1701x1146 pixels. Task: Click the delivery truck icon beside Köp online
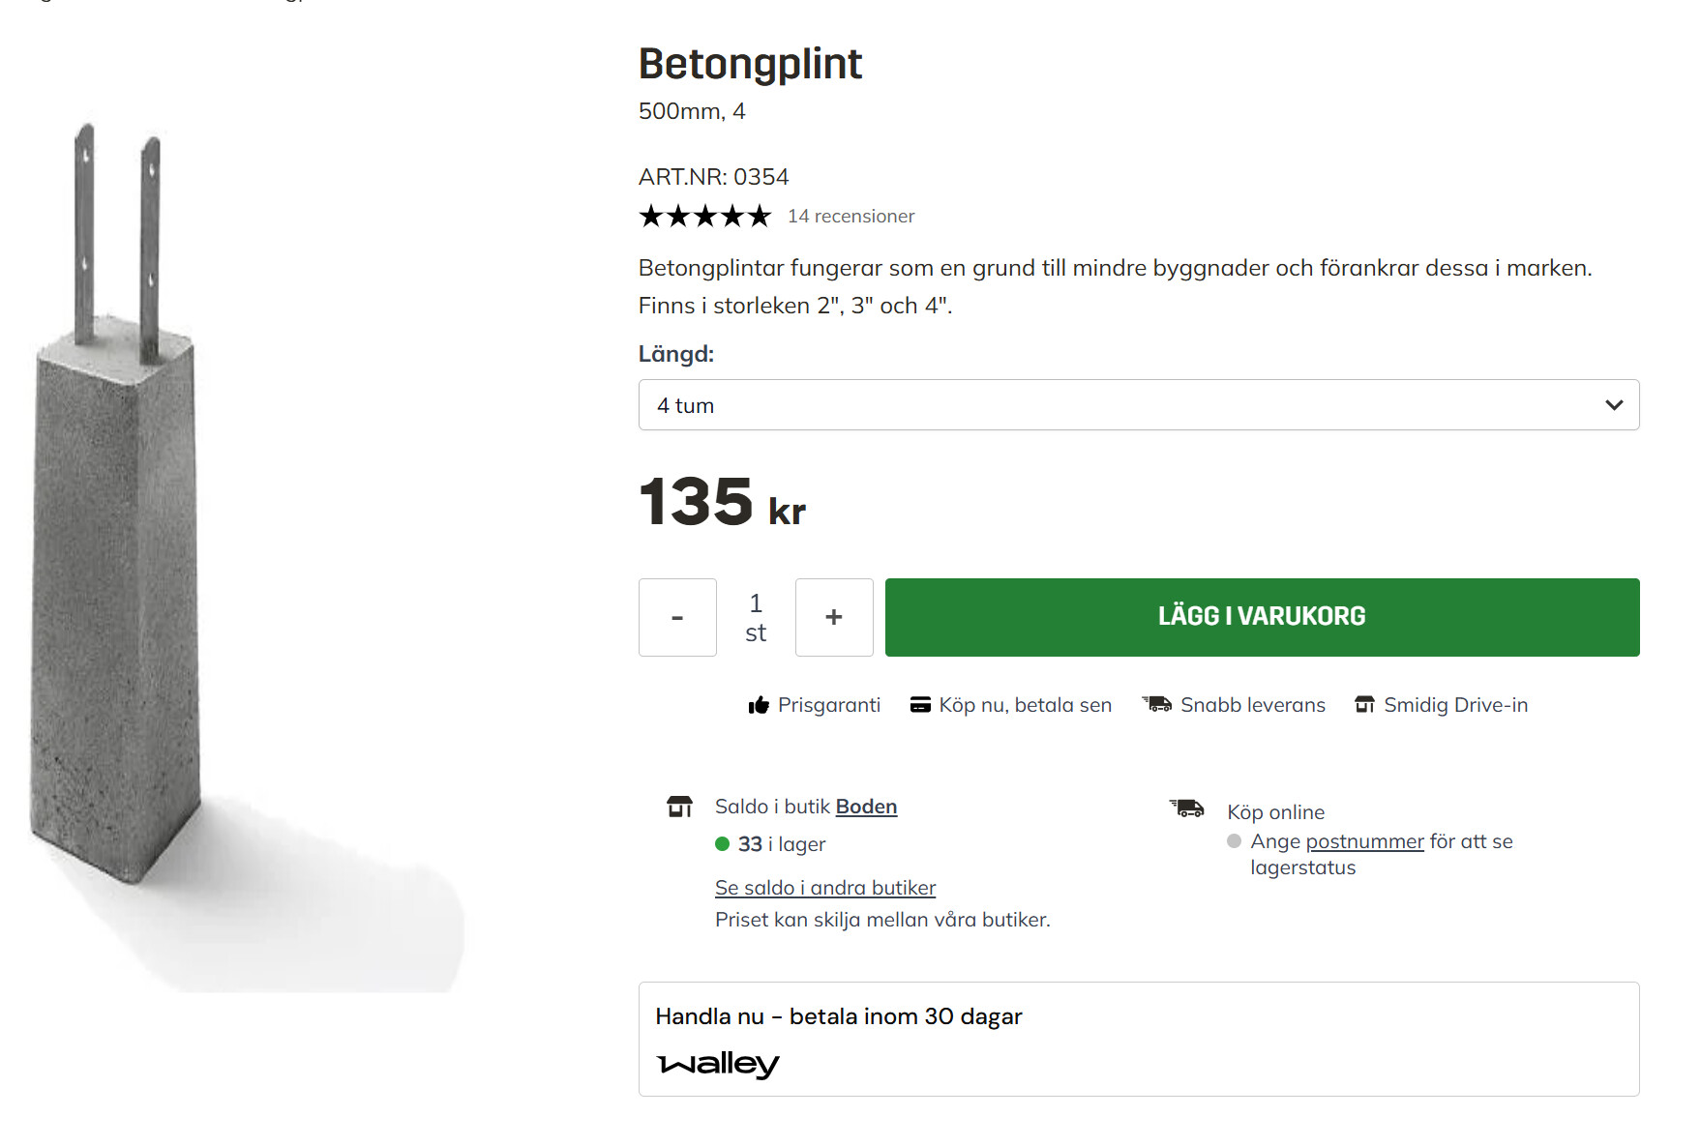pos(1187,808)
